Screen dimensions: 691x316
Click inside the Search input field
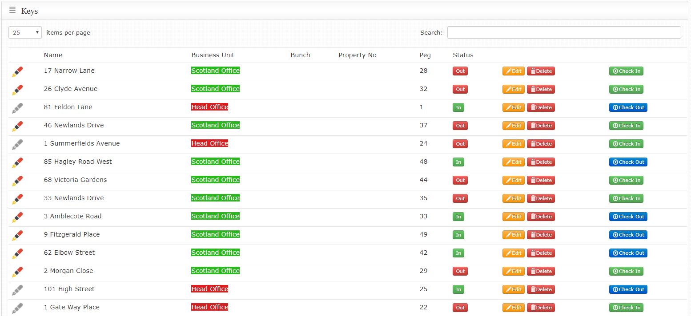pyautogui.click(x=563, y=32)
